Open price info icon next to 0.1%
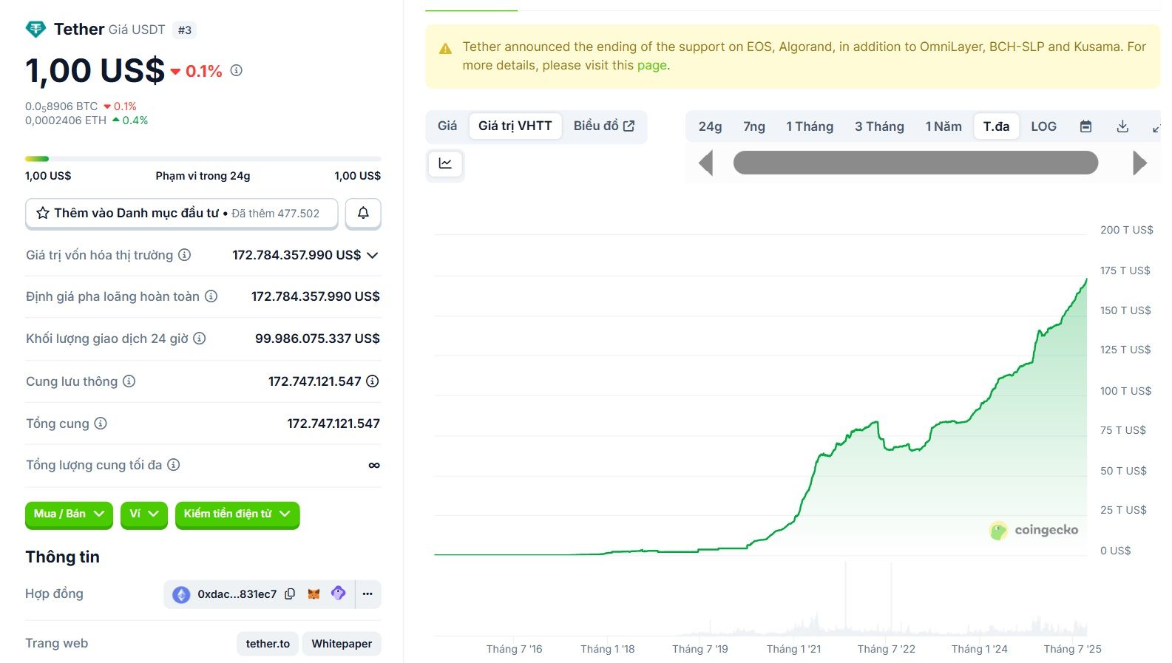The height and width of the screenshot is (663, 1172). pos(237,70)
